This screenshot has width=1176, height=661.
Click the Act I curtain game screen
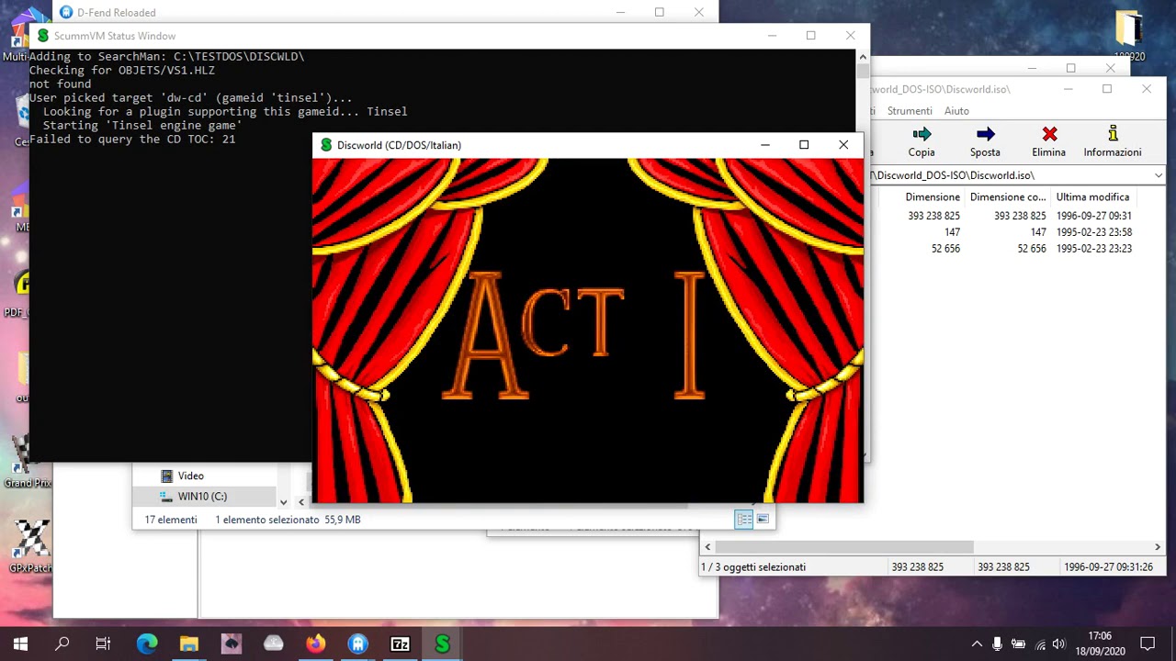point(588,330)
